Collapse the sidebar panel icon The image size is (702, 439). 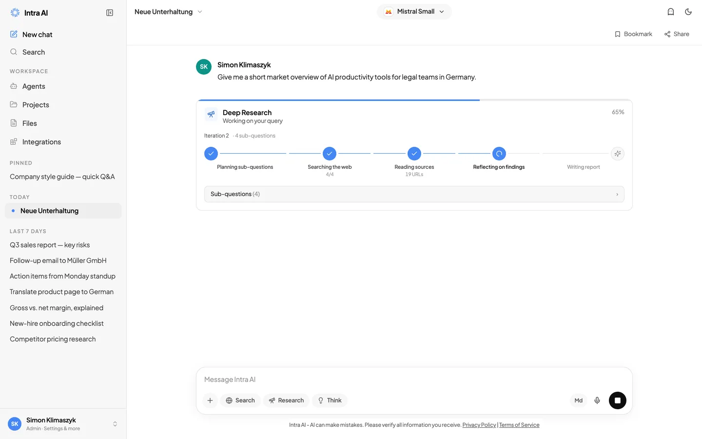(x=110, y=13)
